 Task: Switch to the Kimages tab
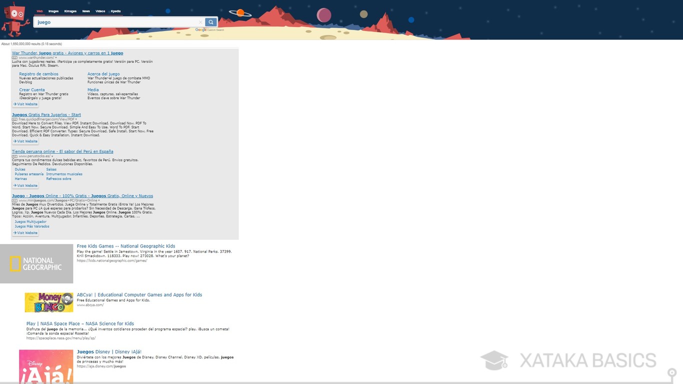coord(70,11)
